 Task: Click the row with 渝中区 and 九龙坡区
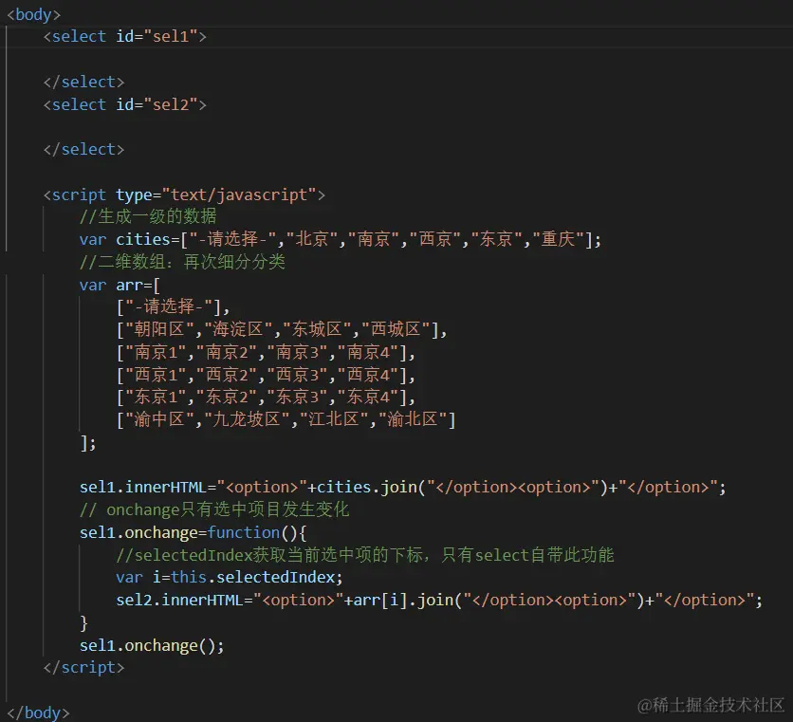[286, 419]
